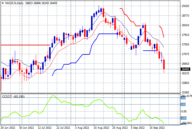Select the 25 Aug 2022 date label
192x131 pixels.
[x=120, y=128]
